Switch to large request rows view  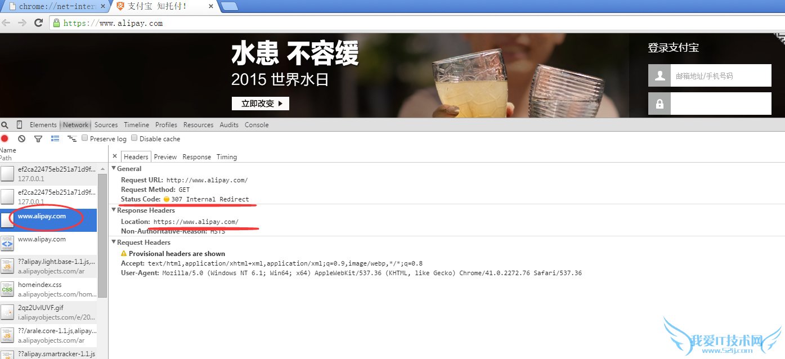55,138
